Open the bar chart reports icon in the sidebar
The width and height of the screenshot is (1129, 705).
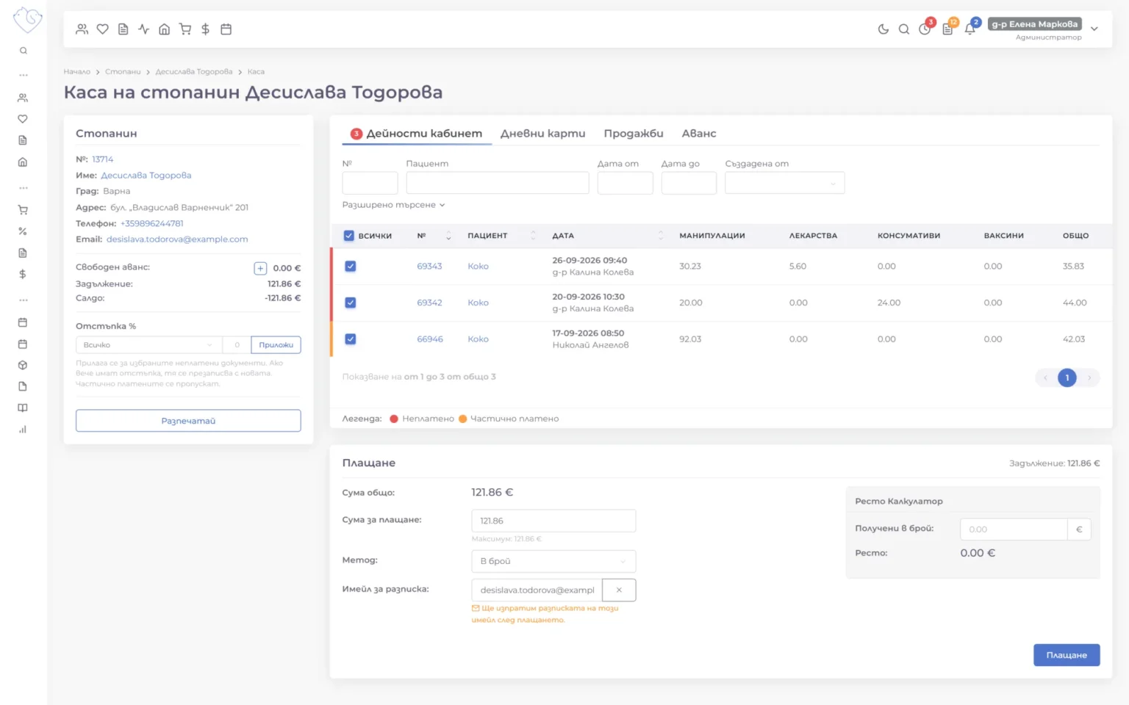[23, 430]
